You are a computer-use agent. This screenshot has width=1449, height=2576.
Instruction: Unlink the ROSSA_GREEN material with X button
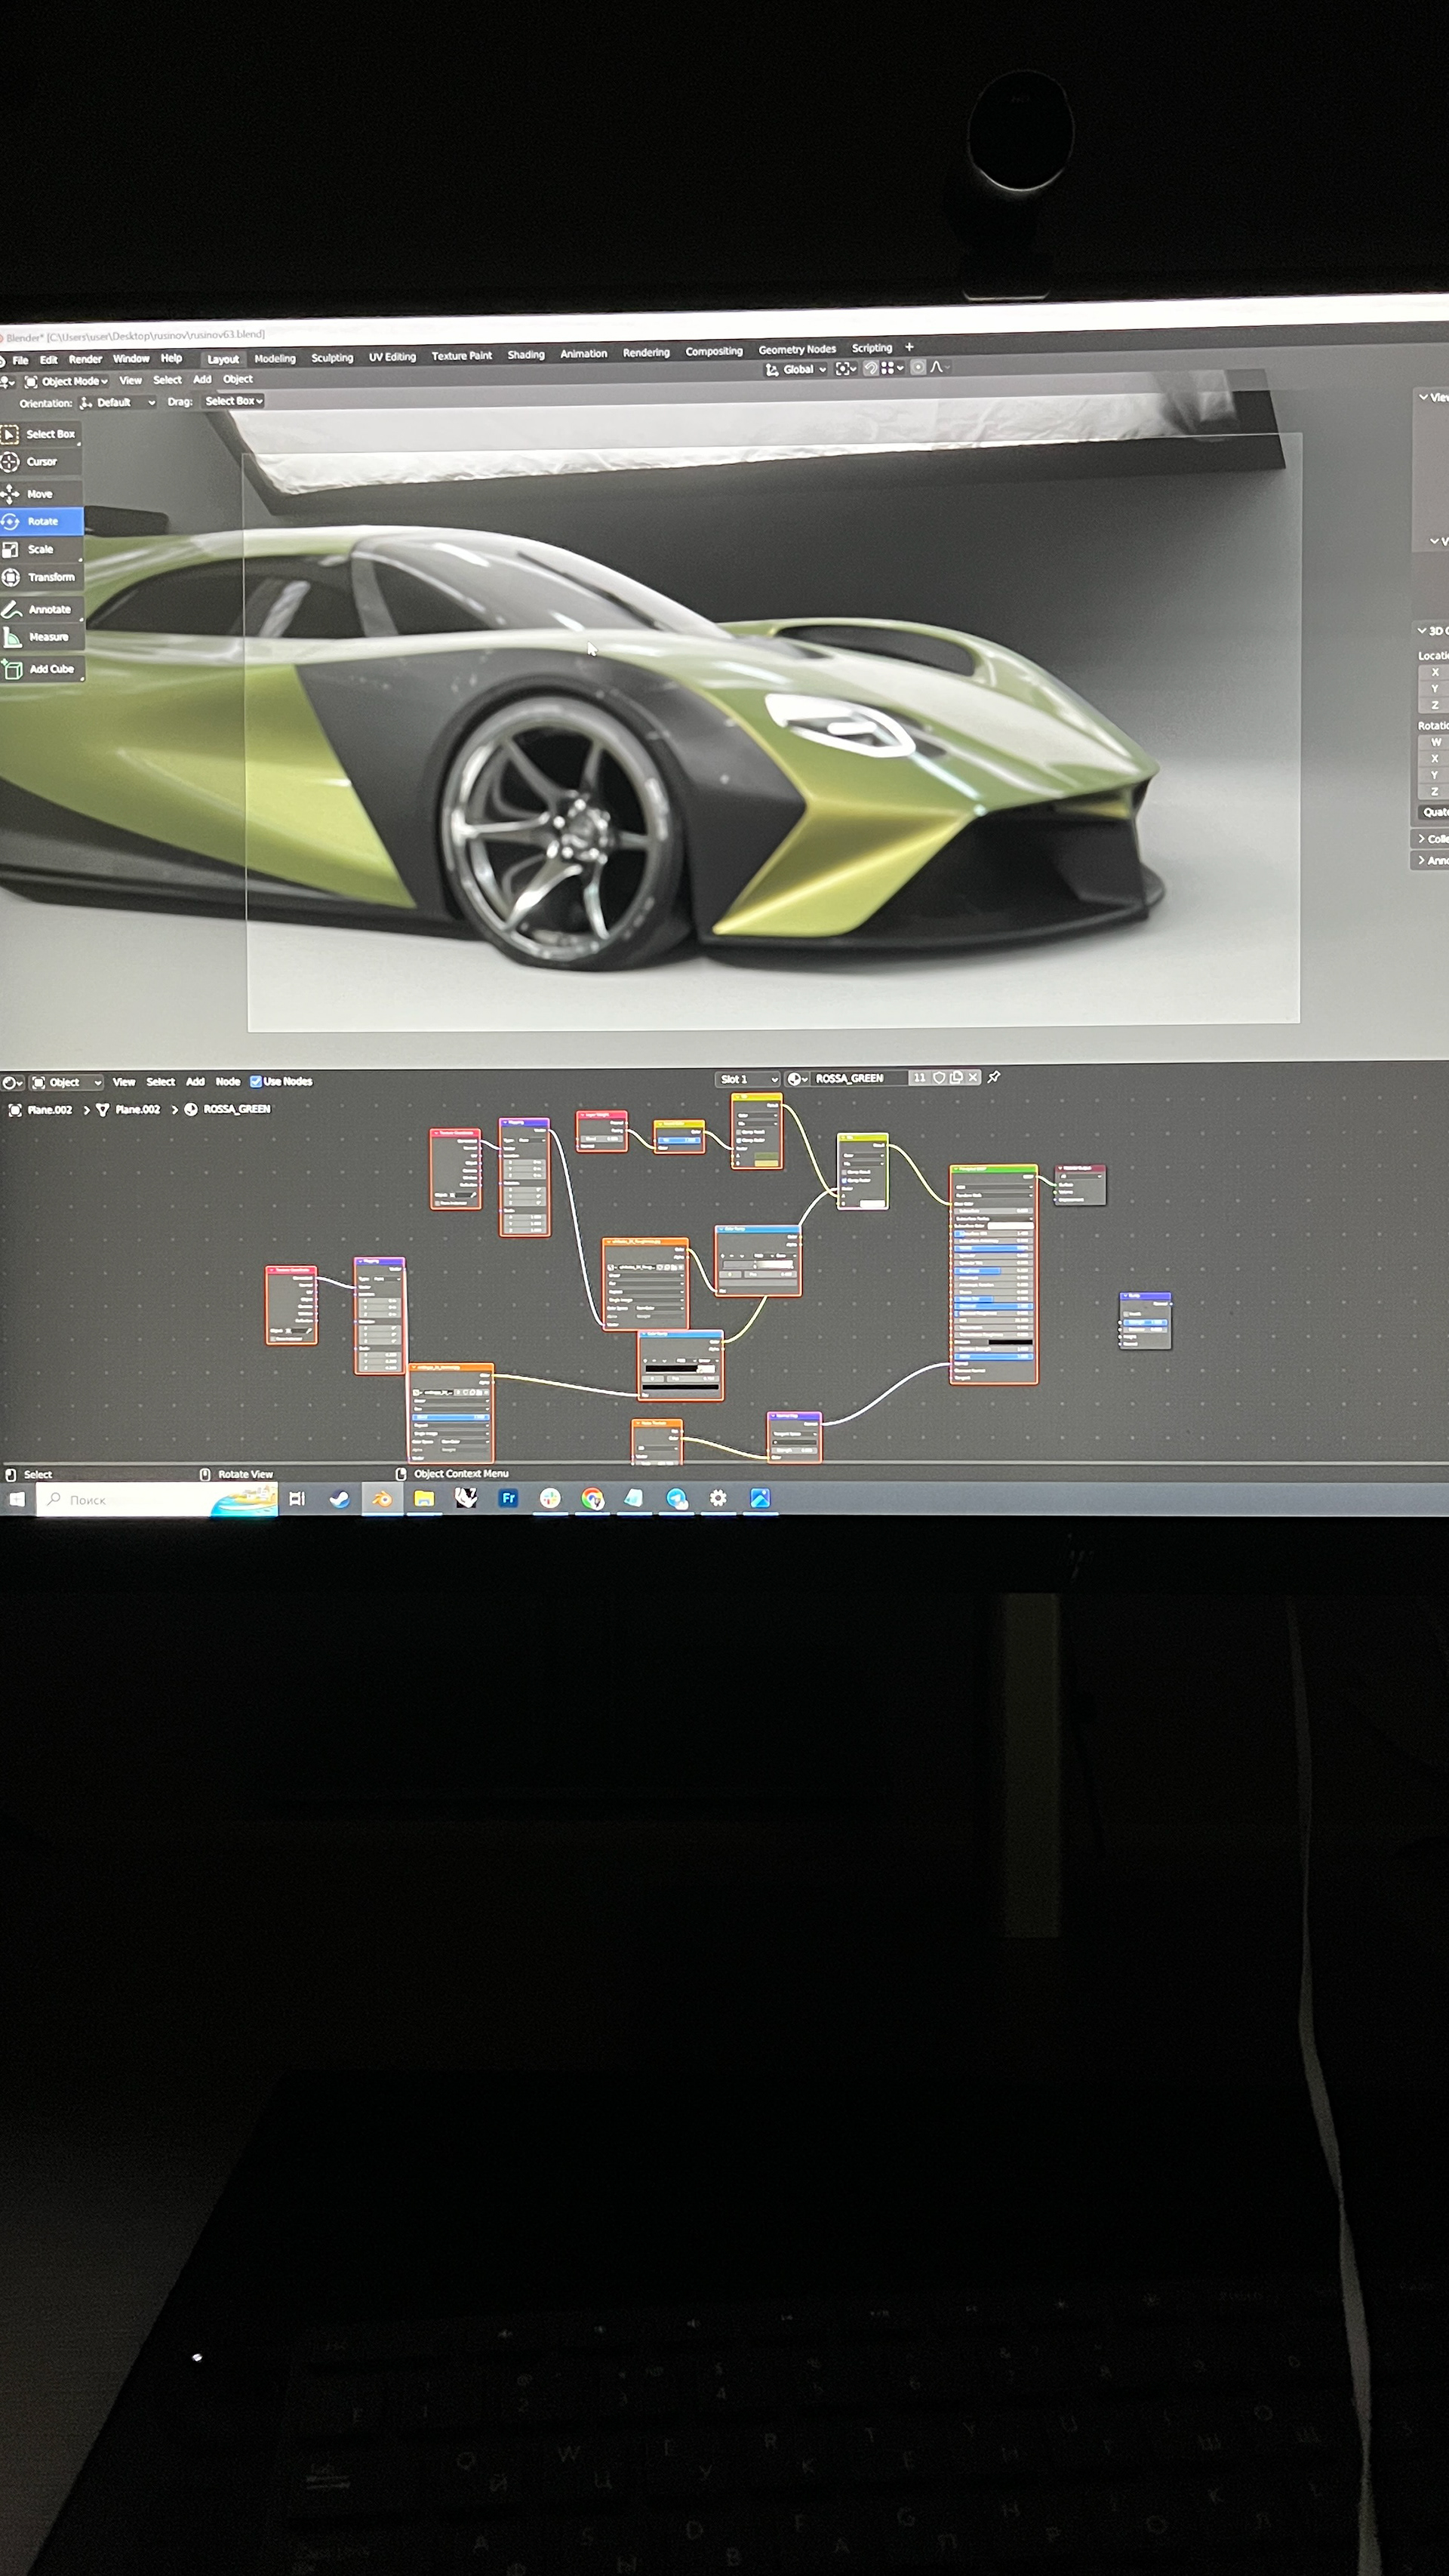(973, 1077)
